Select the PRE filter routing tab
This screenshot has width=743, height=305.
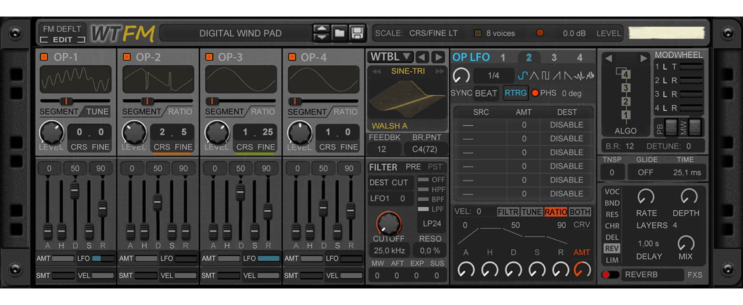(413, 167)
